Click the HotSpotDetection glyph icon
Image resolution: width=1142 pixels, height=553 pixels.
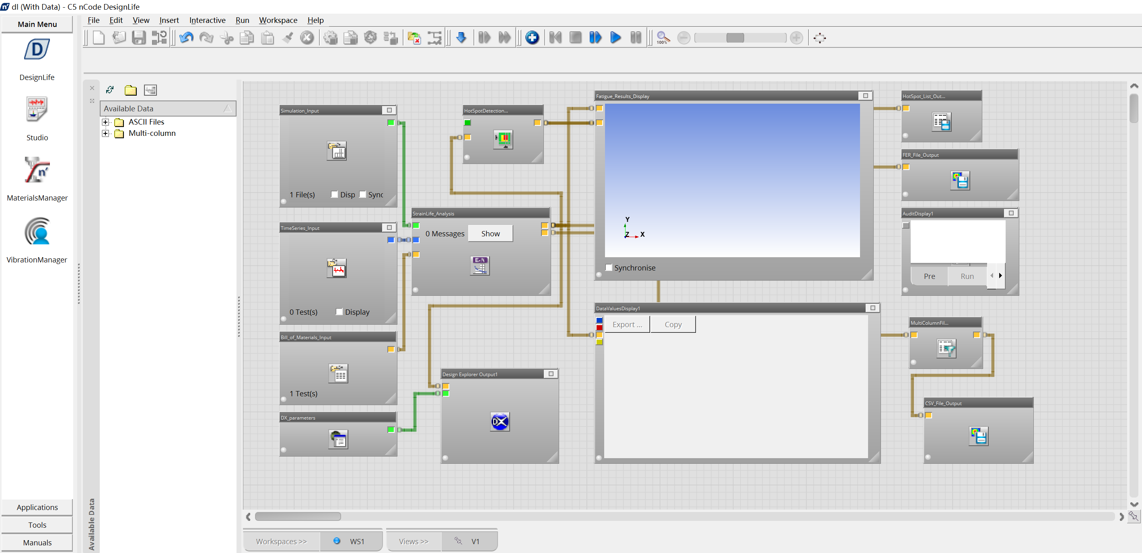(503, 139)
